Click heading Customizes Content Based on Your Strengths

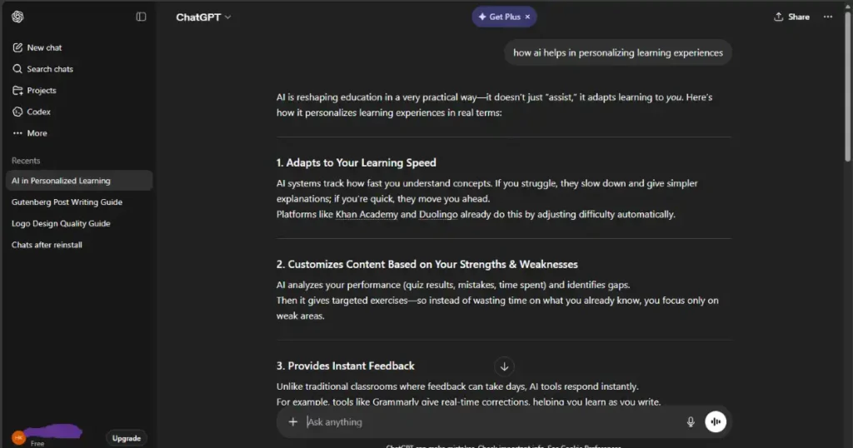(x=427, y=264)
